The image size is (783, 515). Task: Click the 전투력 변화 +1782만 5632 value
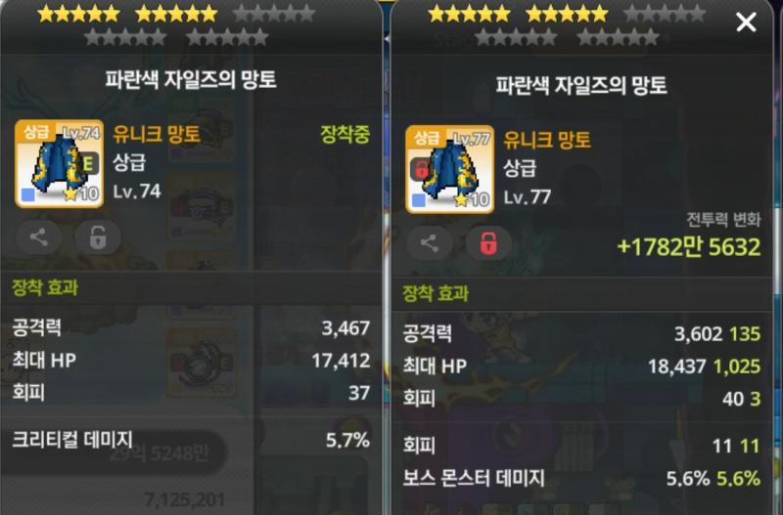coord(689,247)
